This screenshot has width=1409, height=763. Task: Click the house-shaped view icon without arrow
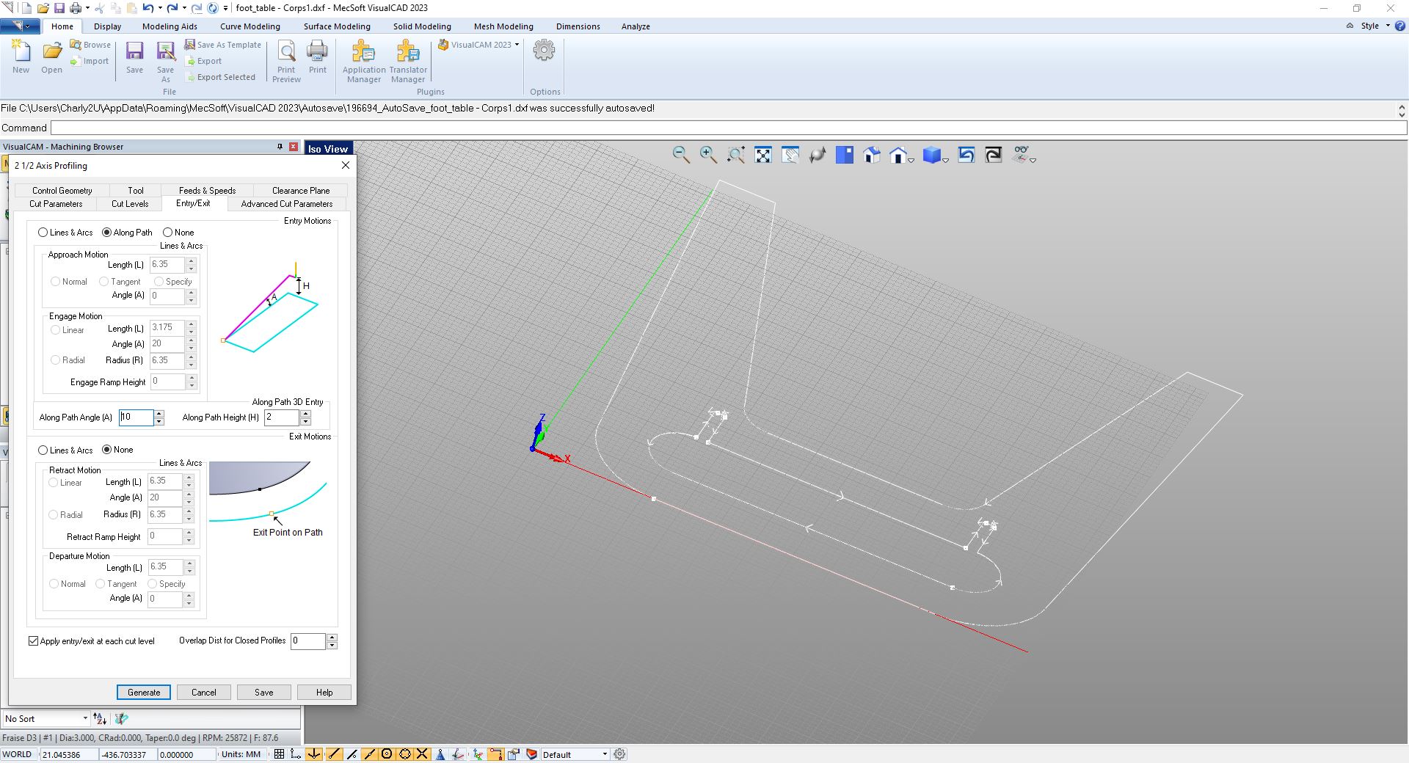(x=872, y=155)
